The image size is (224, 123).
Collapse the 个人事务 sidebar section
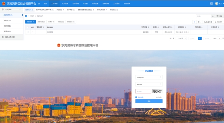click(20, 10)
